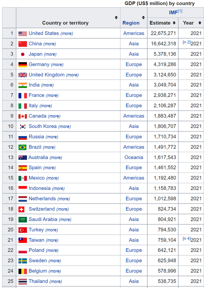The width and height of the screenshot is (204, 288).
Task: Open footnote [1] next to IMF
Action: point(180,11)
